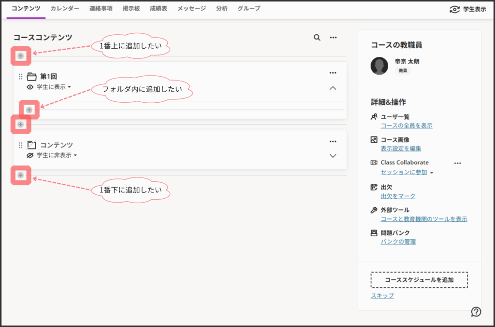Click the コースの全員を表示 link

tap(407, 126)
